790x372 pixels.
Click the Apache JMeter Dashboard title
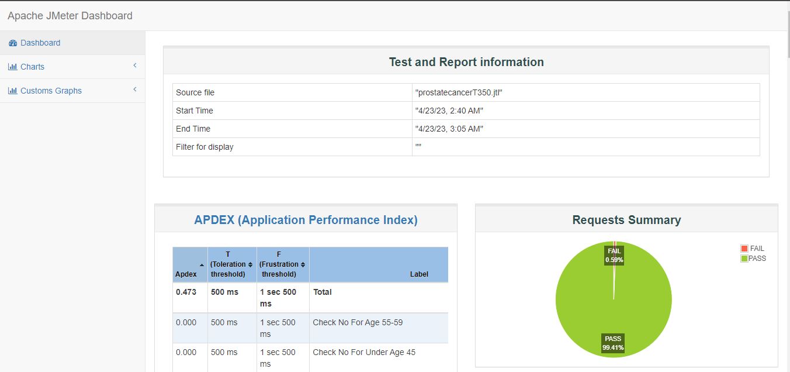(70, 15)
